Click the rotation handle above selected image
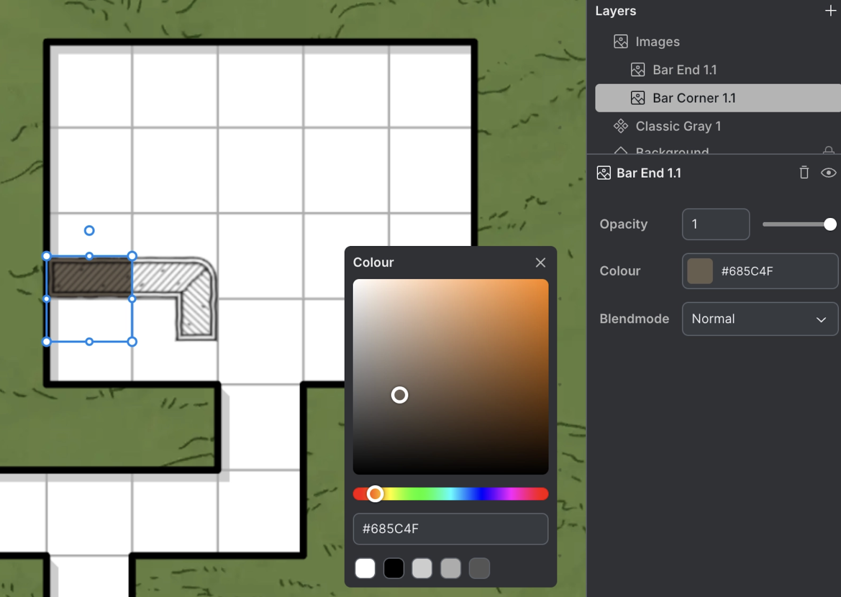841x597 pixels. point(89,230)
